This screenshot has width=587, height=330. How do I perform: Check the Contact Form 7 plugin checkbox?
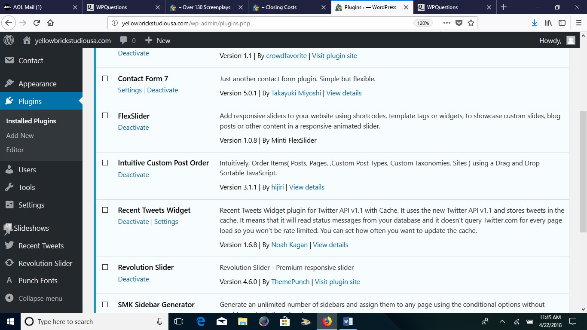[x=105, y=79]
